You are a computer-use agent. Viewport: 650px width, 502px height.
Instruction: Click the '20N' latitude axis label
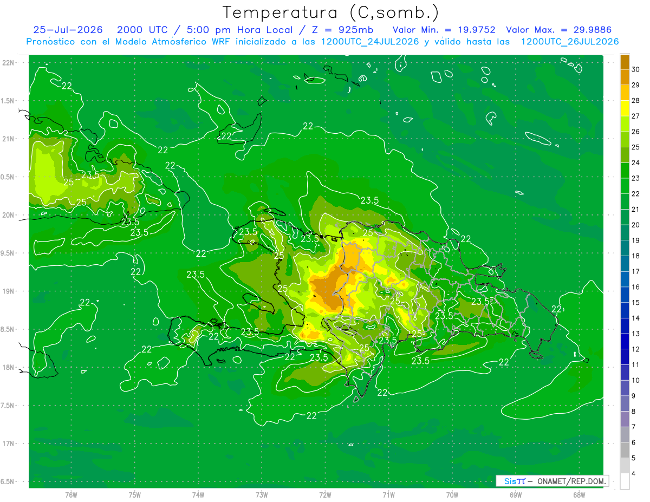click(x=9, y=215)
